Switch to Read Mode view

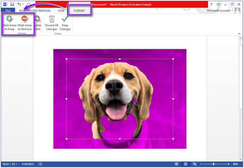click(176, 164)
